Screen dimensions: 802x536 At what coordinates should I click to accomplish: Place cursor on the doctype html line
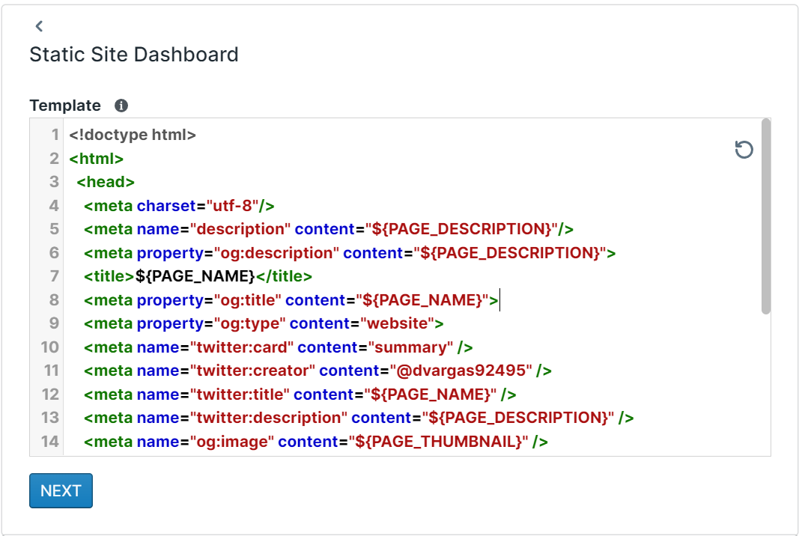133,135
